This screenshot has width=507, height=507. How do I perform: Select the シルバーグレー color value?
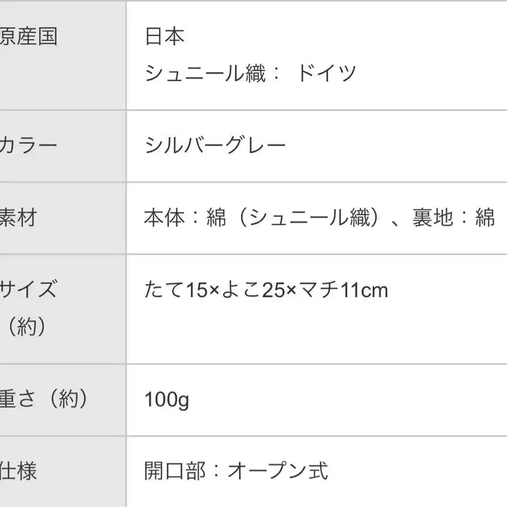click(216, 146)
